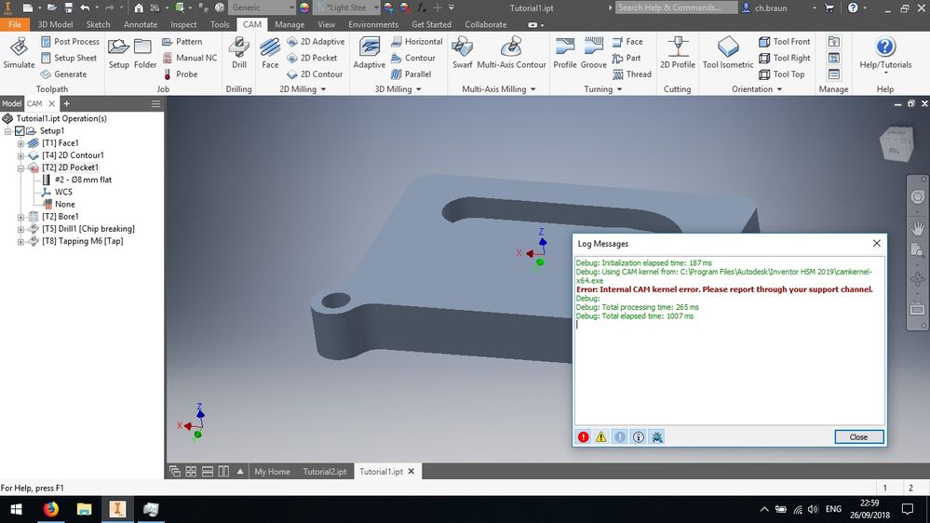The width and height of the screenshot is (930, 523).
Task: Toggle info messages filter in Log
Action: point(639,437)
